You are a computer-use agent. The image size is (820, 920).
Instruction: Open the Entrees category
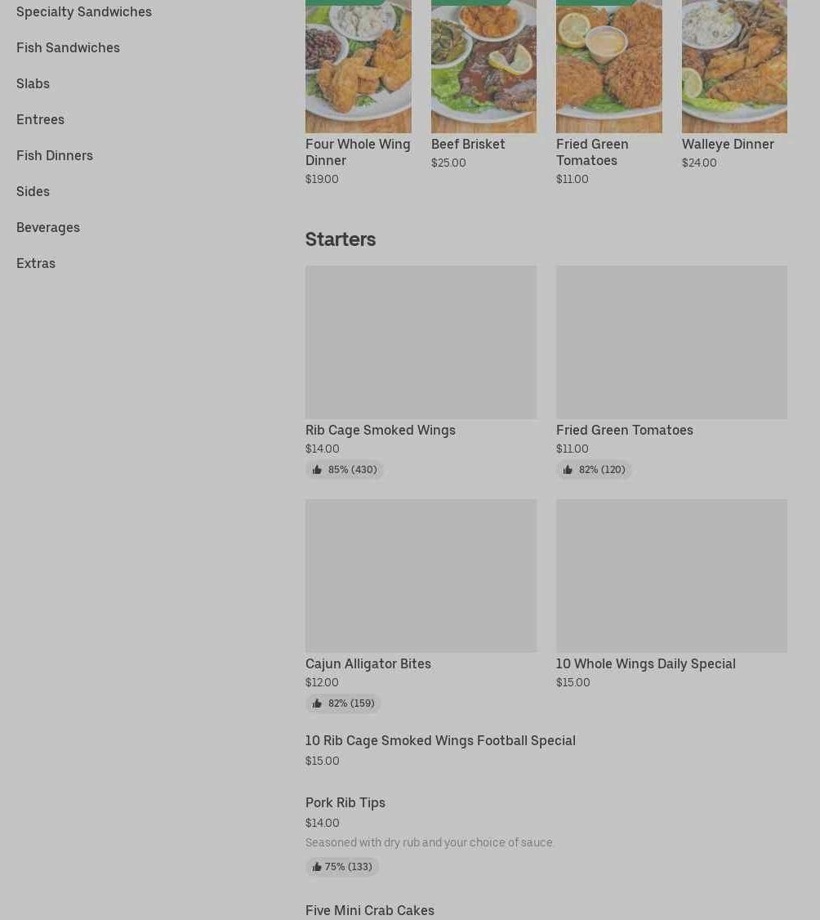41,119
